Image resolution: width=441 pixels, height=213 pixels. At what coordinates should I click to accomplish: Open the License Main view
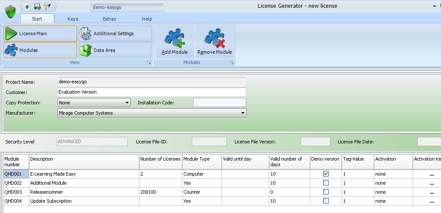click(x=40, y=33)
